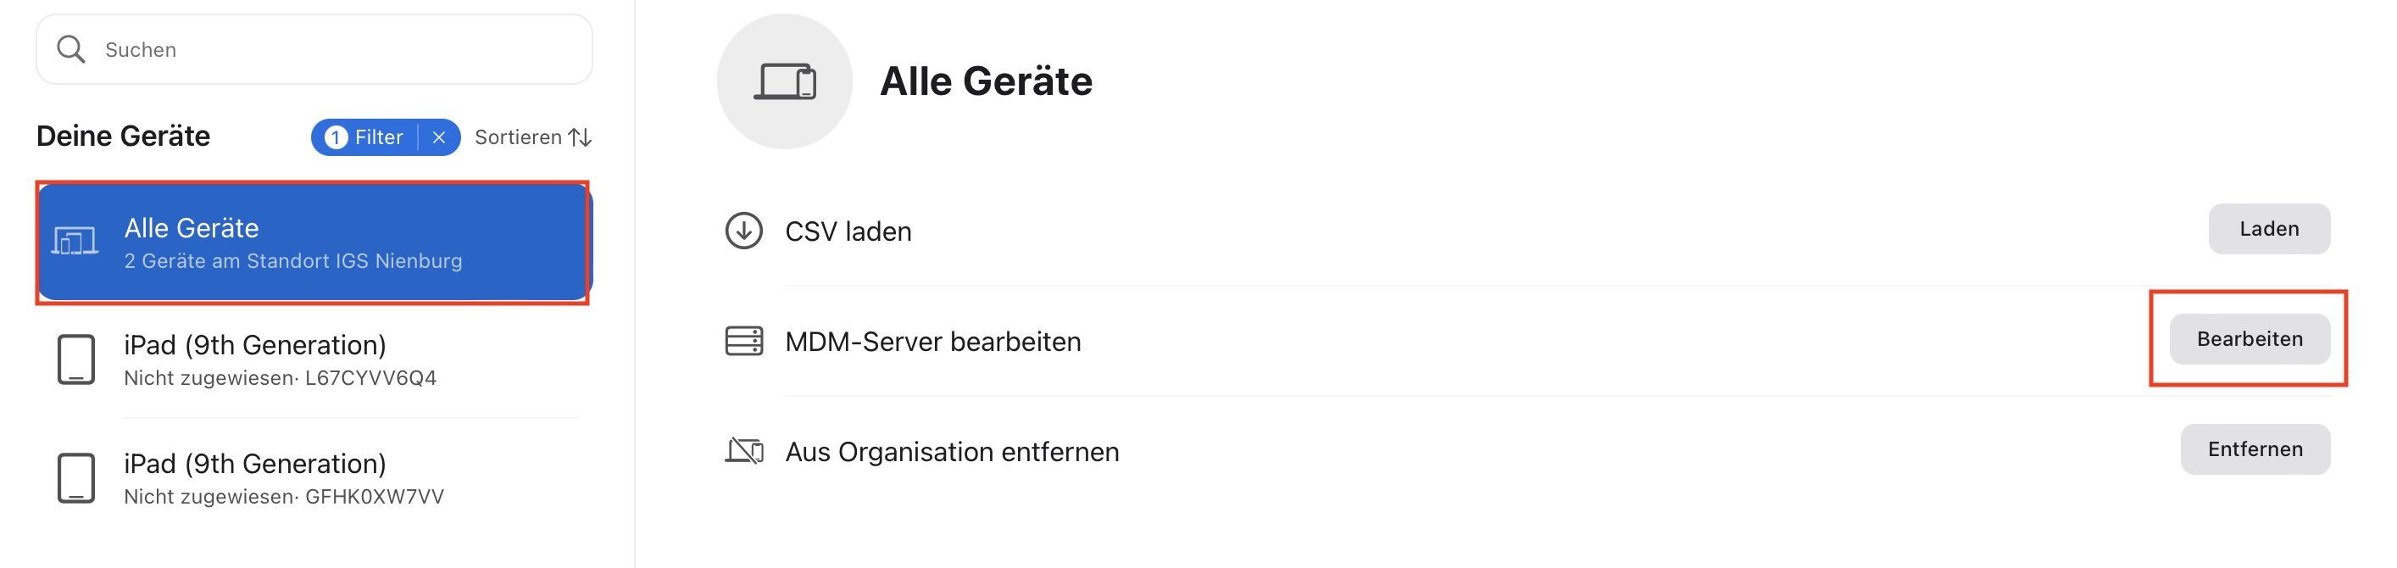Click tablet icon of iPad GFHK0XW7VV
Viewport: 2397px width, 568px height.
(x=76, y=477)
